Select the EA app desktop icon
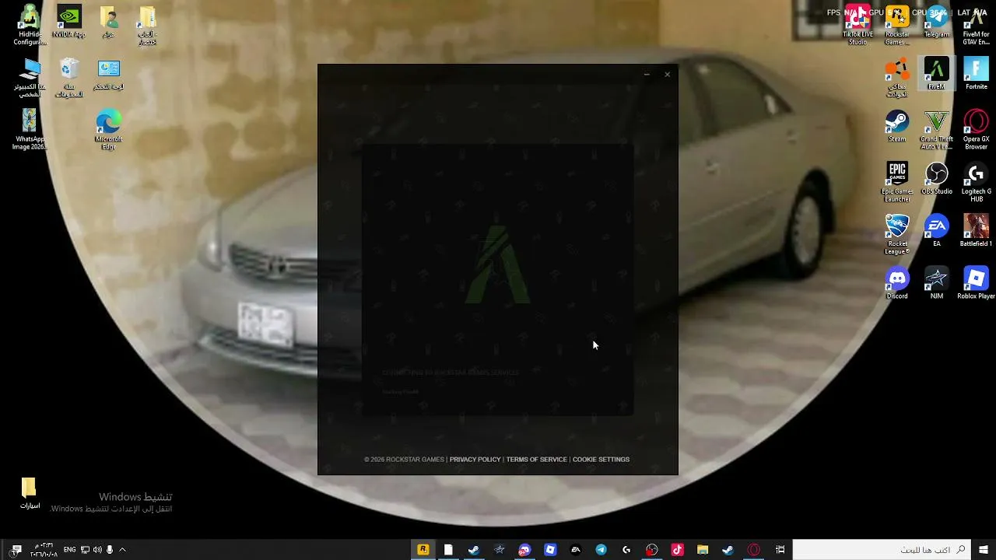 [936, 231]
